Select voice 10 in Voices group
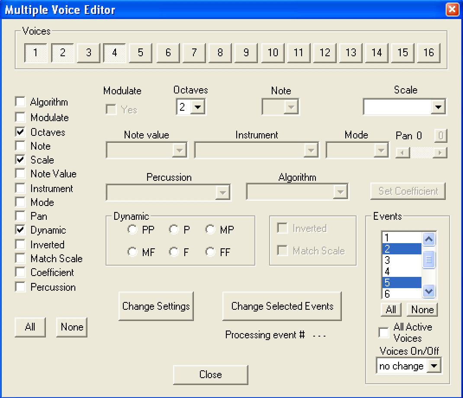 273,53
